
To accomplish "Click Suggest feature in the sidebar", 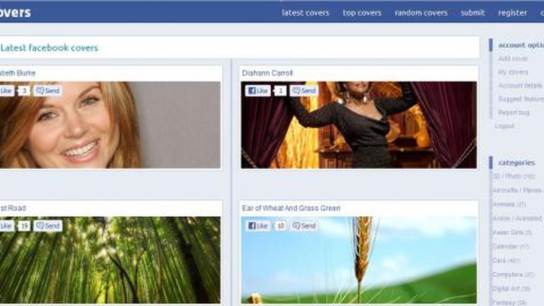I will pos(521,99).
